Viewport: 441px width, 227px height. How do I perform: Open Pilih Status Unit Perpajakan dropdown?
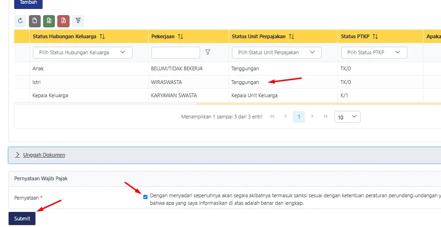coord(276,52)
